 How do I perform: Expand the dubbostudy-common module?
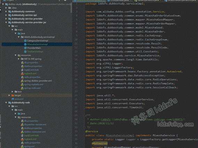(6, 11)
